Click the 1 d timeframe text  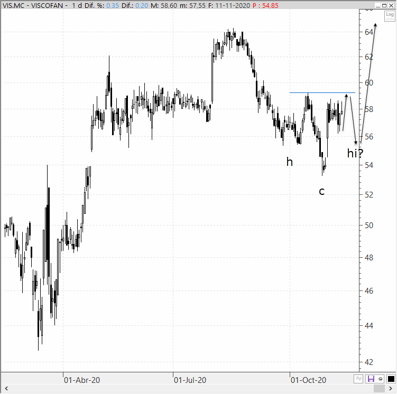pos(77,5)
